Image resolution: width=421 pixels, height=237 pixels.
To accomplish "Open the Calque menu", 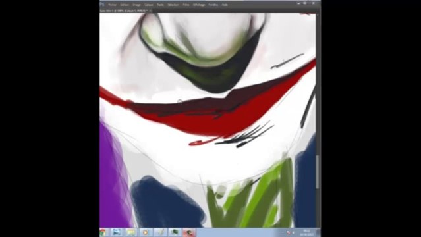I will [149, 5].
